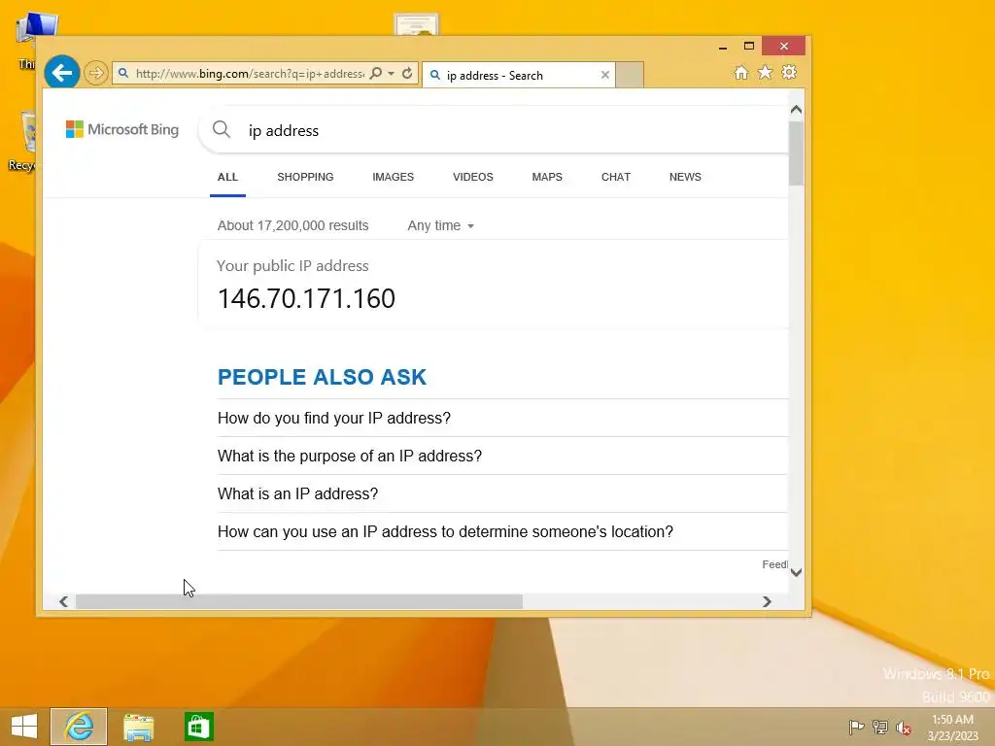995x746 pixels.
Task: Refresh the page with the reload icon
Action: [407, 74]
